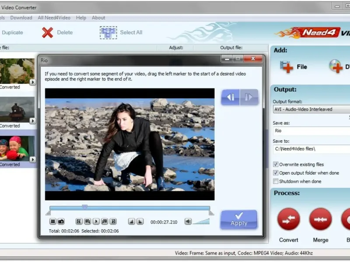
Task: Open the Download menu
Action: coord(21,18)
